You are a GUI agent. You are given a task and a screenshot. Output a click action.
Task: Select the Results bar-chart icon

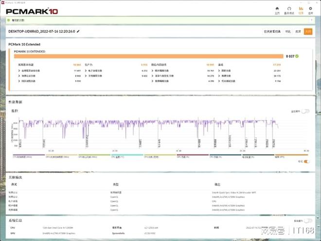tap(301, 9)
